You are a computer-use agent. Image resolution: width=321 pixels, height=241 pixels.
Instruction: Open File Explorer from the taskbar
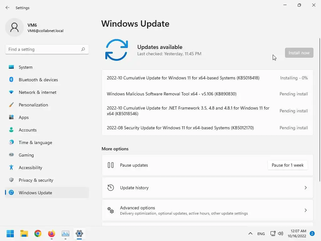(x=24, y=233)
